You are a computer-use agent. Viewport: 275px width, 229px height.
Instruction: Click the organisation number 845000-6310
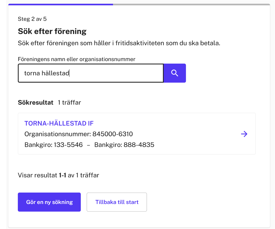coord(113,134)
